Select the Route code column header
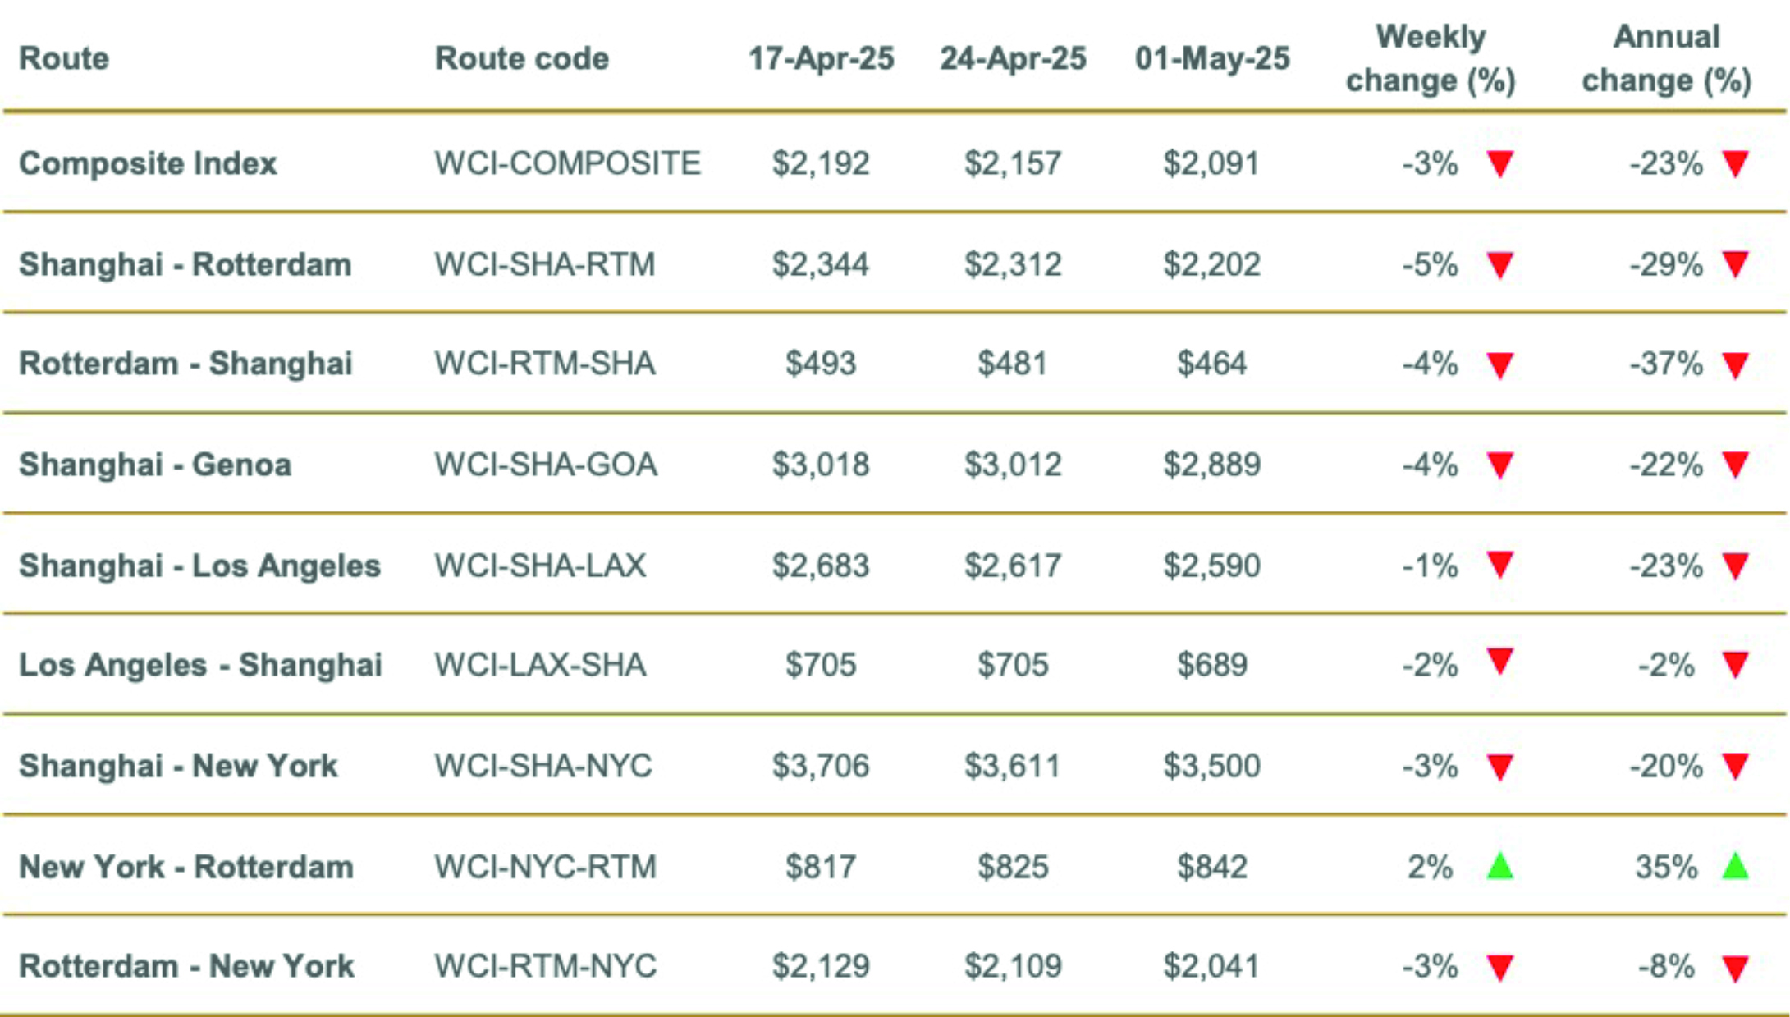Image resolution: width=1790 pixels, height=1017 pixels. tap(522, 58)
